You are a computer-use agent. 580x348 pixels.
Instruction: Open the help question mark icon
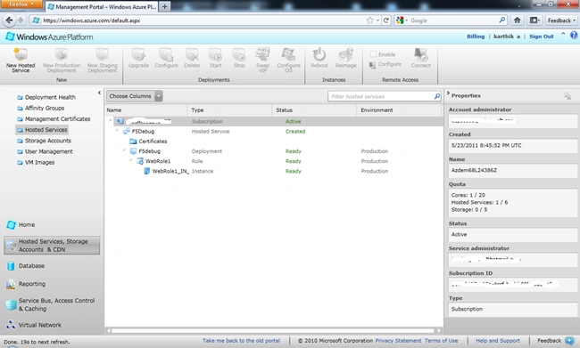(574, 35)
